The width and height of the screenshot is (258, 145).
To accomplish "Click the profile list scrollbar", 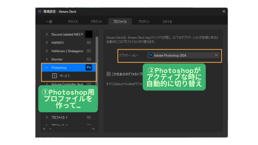I will click(97, 61).
